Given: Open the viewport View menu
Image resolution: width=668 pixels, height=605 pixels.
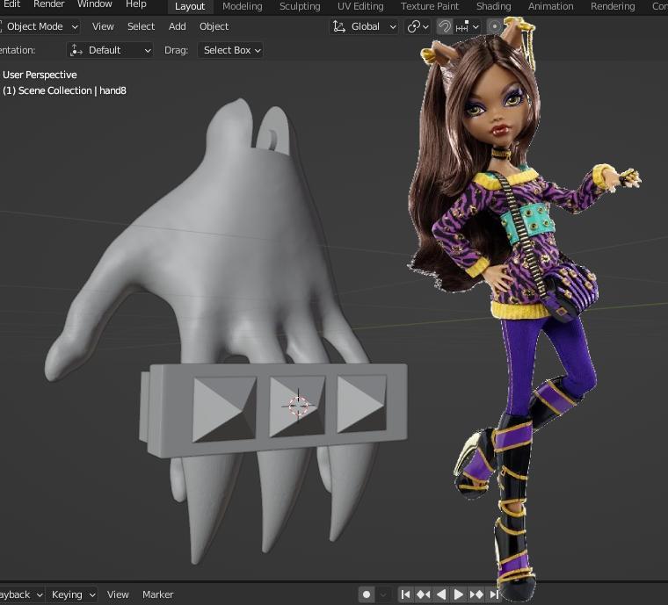Looking at the screenshot, I should pos(103,26).
